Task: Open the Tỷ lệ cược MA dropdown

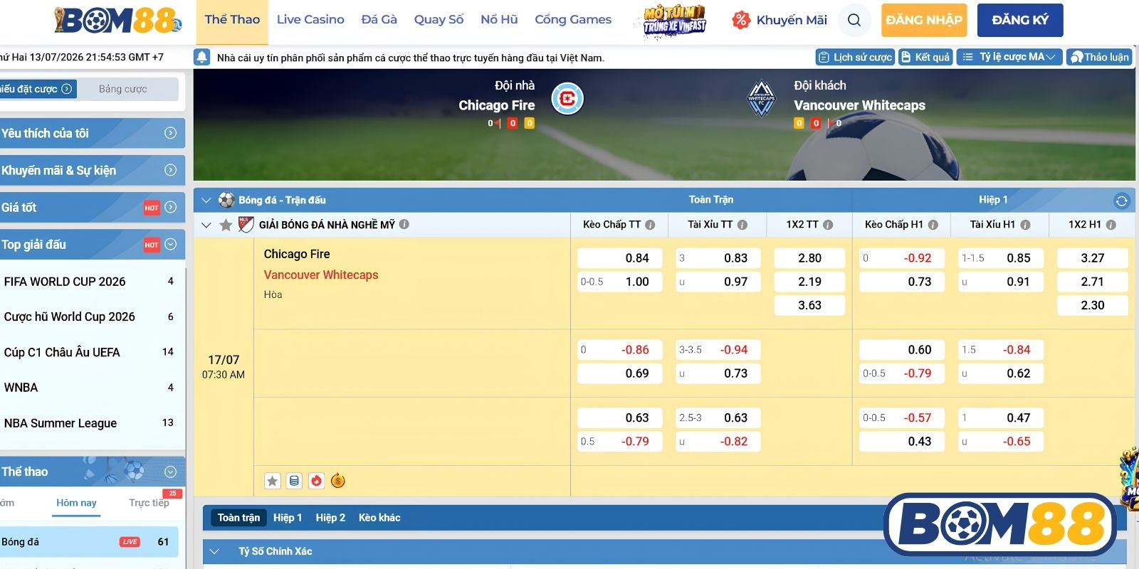Action: pos(1009,57)
